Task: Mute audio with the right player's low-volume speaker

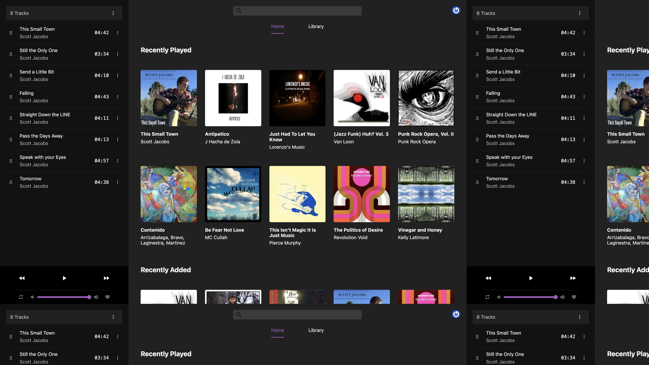Action: pyautogui.click(x=499, y=297)
